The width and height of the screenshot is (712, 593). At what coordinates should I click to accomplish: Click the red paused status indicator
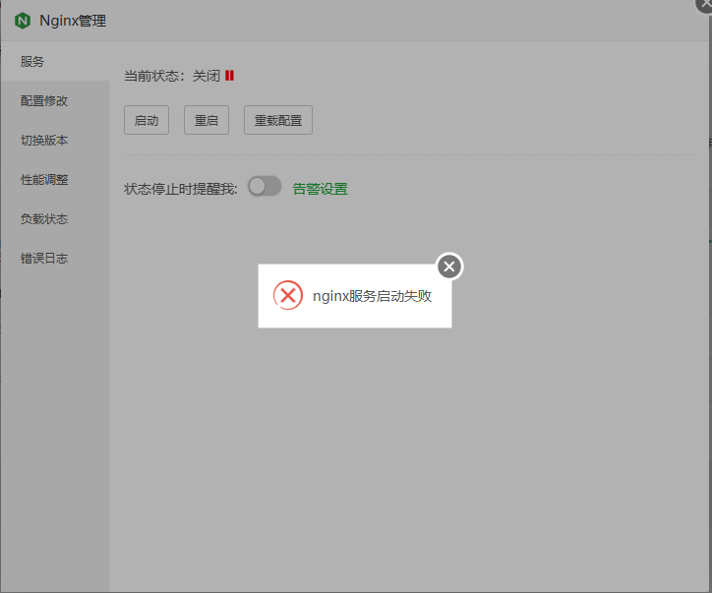coord(229,76)
